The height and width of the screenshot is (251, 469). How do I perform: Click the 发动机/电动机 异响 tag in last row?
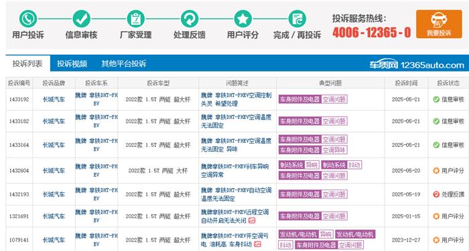coord(306,234)
